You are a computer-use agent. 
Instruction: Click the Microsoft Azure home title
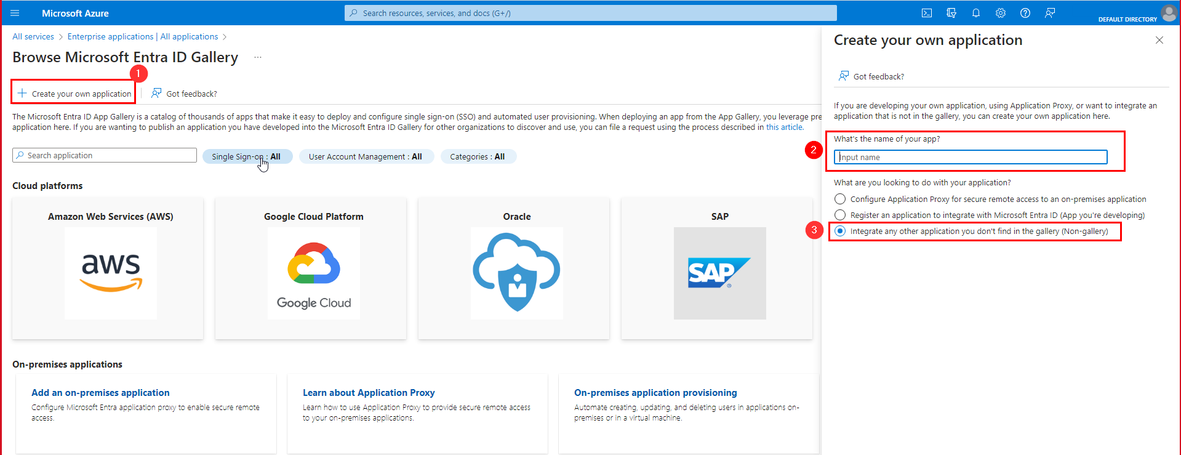coord(75,13)
